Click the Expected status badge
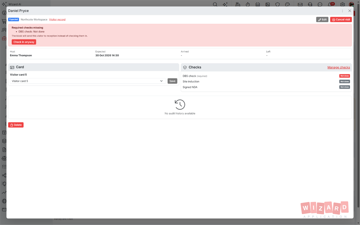 click(13, 19)
